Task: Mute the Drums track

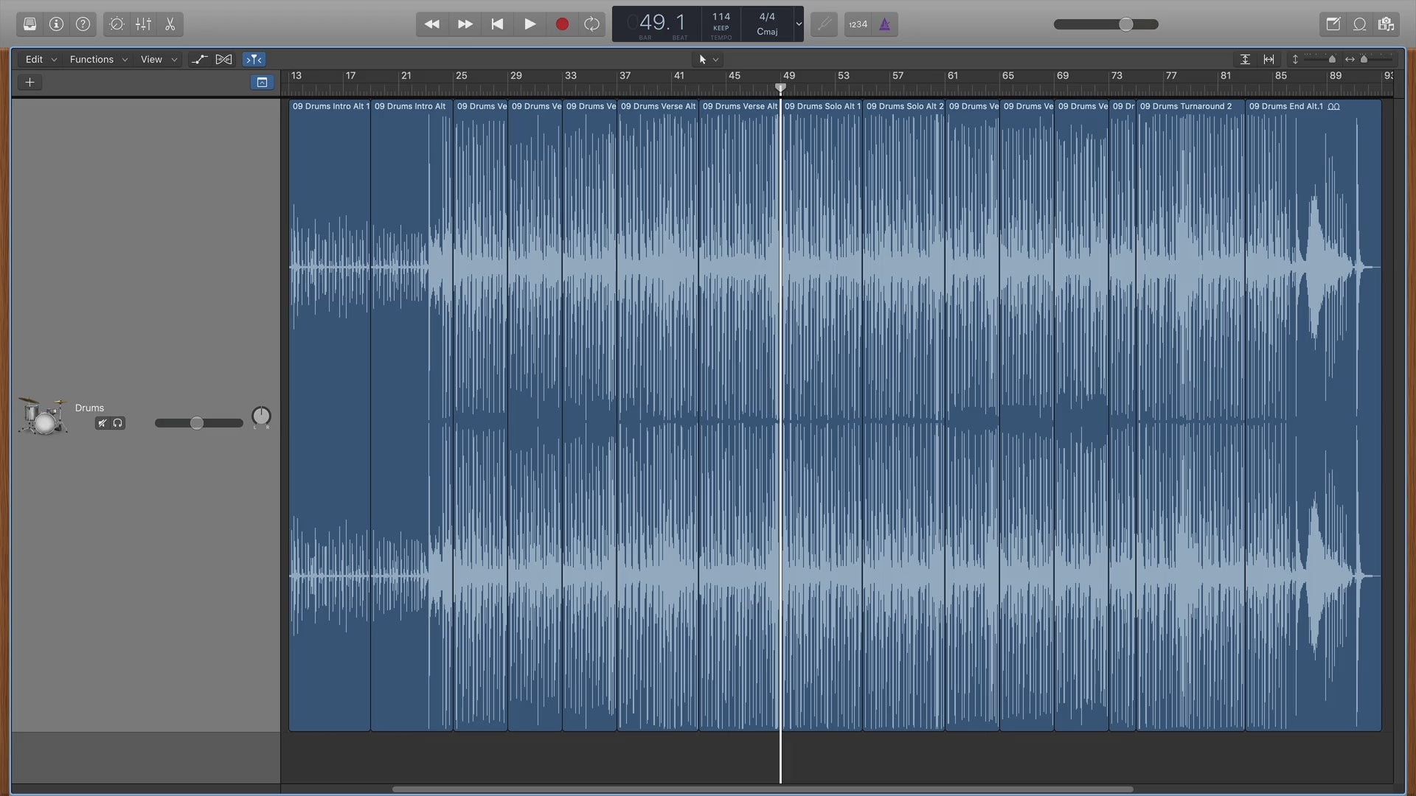Action: pos(103,423)
